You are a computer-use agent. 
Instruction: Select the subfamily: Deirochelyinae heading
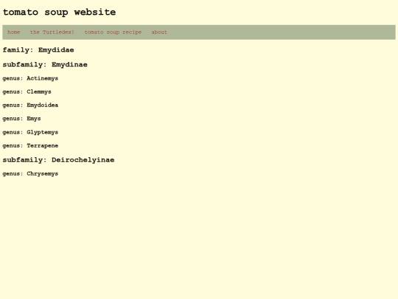coord(58,160)
